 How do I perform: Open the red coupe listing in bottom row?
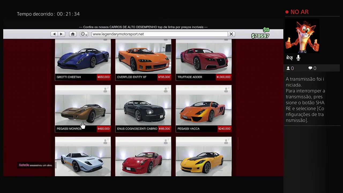coord(143,157)
